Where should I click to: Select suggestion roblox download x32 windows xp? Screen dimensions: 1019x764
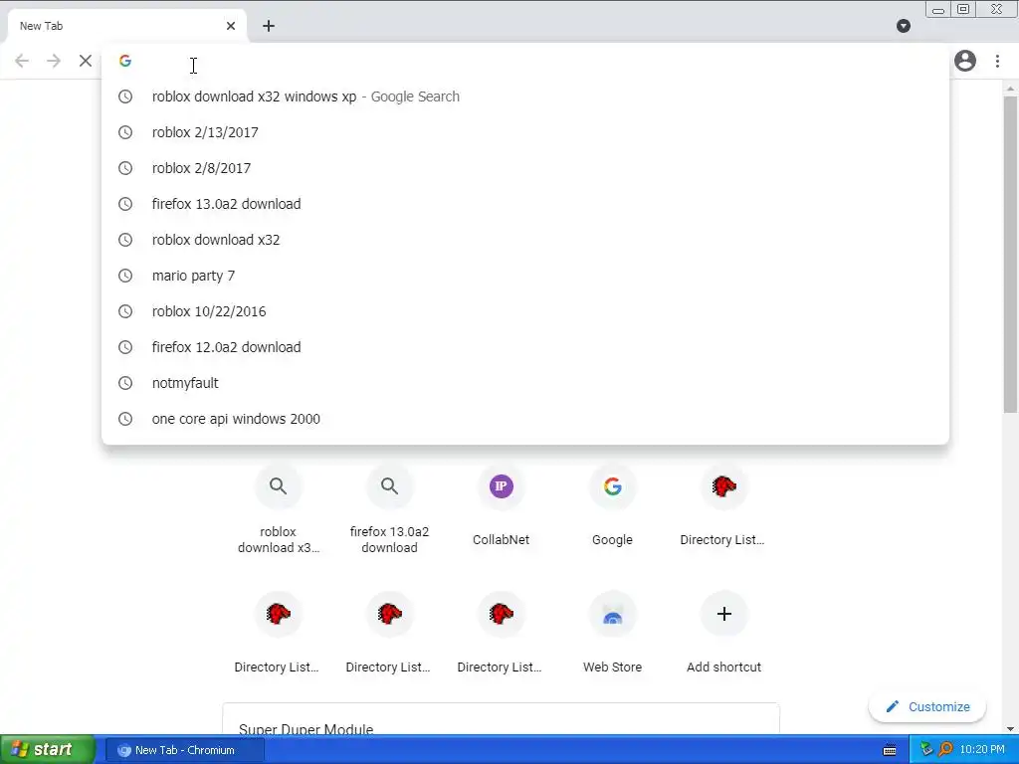pos(525,96)
